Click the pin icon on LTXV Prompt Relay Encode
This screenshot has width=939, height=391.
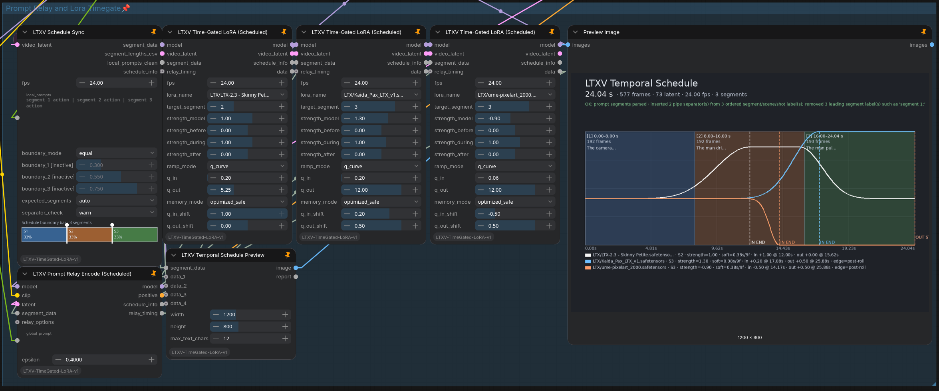[x=153, y=274]
